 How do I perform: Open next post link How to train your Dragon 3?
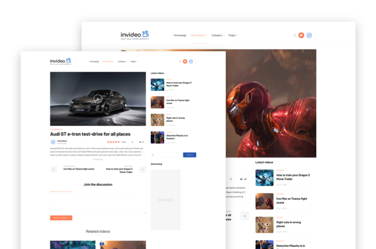pyautogui.click(x=119, y=170)
